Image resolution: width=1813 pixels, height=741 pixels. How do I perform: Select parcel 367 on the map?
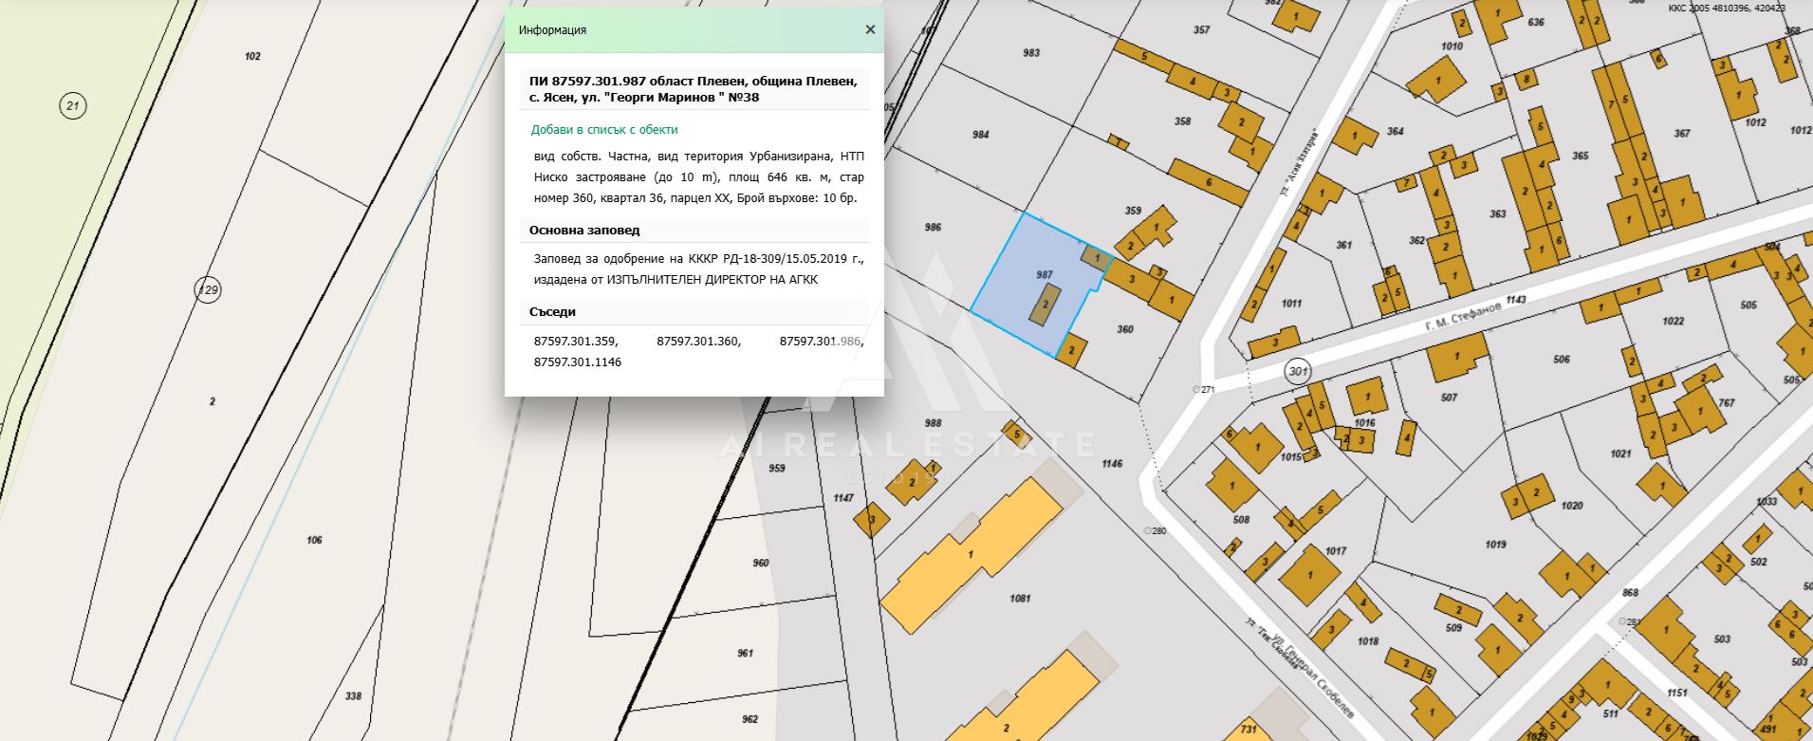click(x=1682, y=134)
